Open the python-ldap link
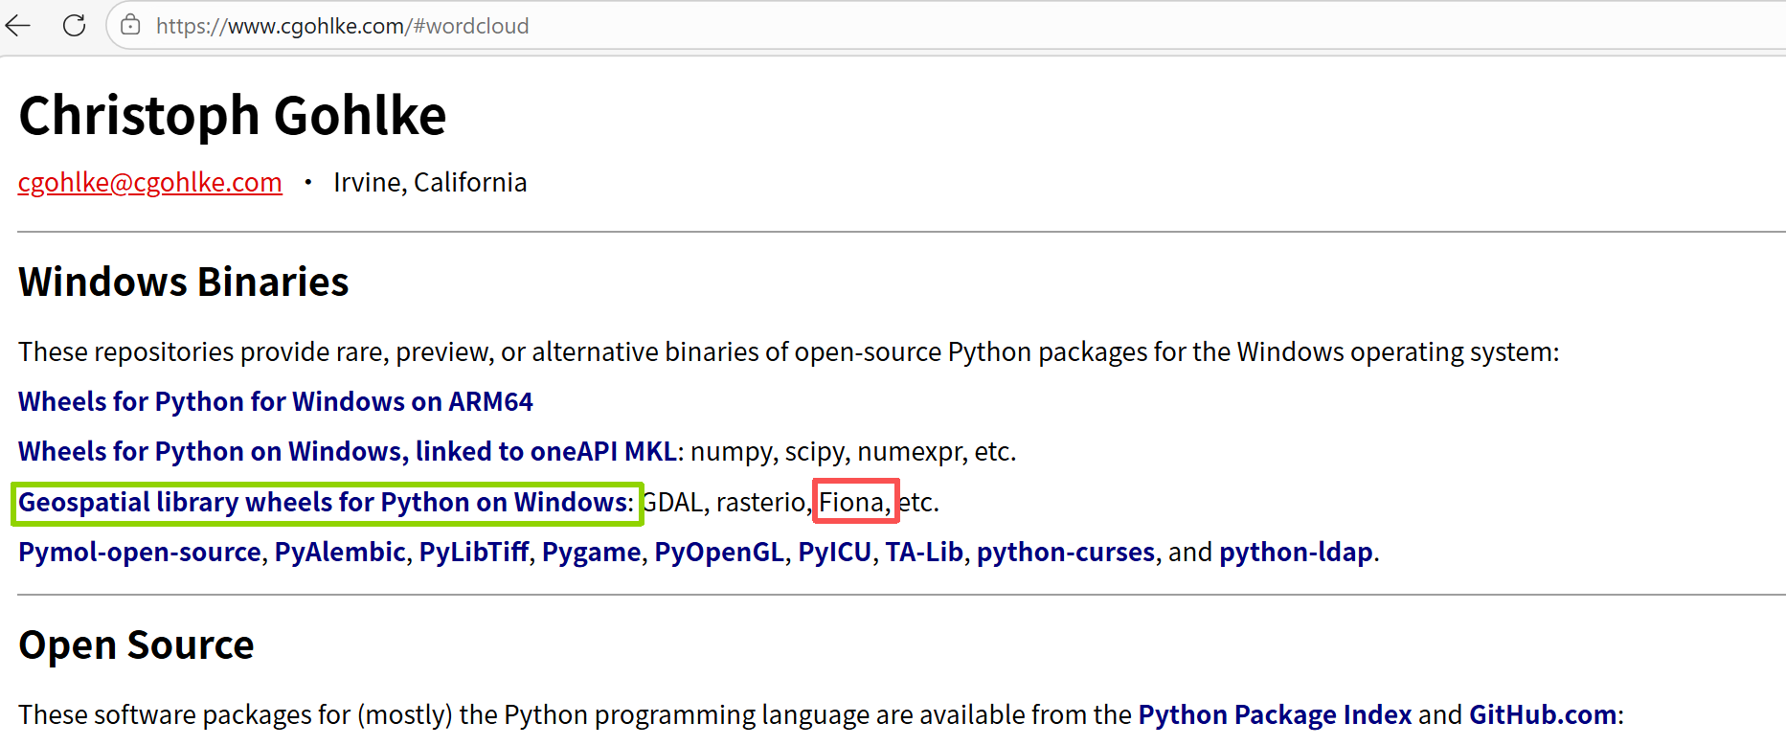This screenshot has height=746, width=1786. [1296, 552]
